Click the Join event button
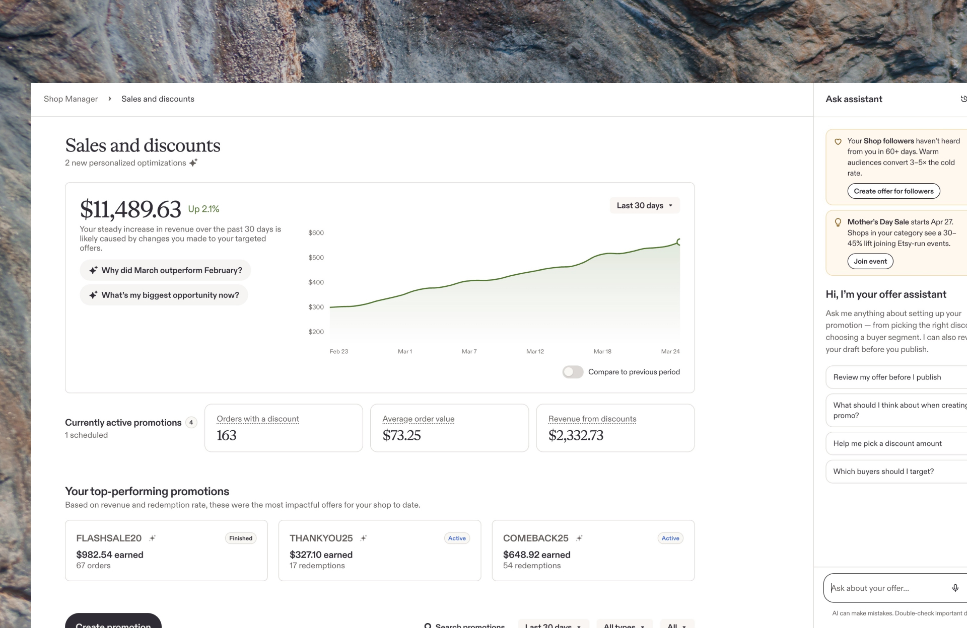967x628 pixels. pos(870,261)
